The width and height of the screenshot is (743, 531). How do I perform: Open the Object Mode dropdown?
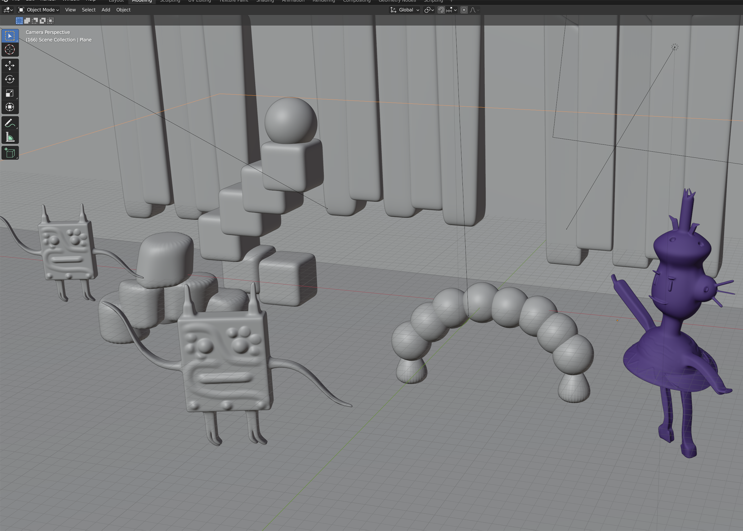pyautogui.click(x=39, y=10)
